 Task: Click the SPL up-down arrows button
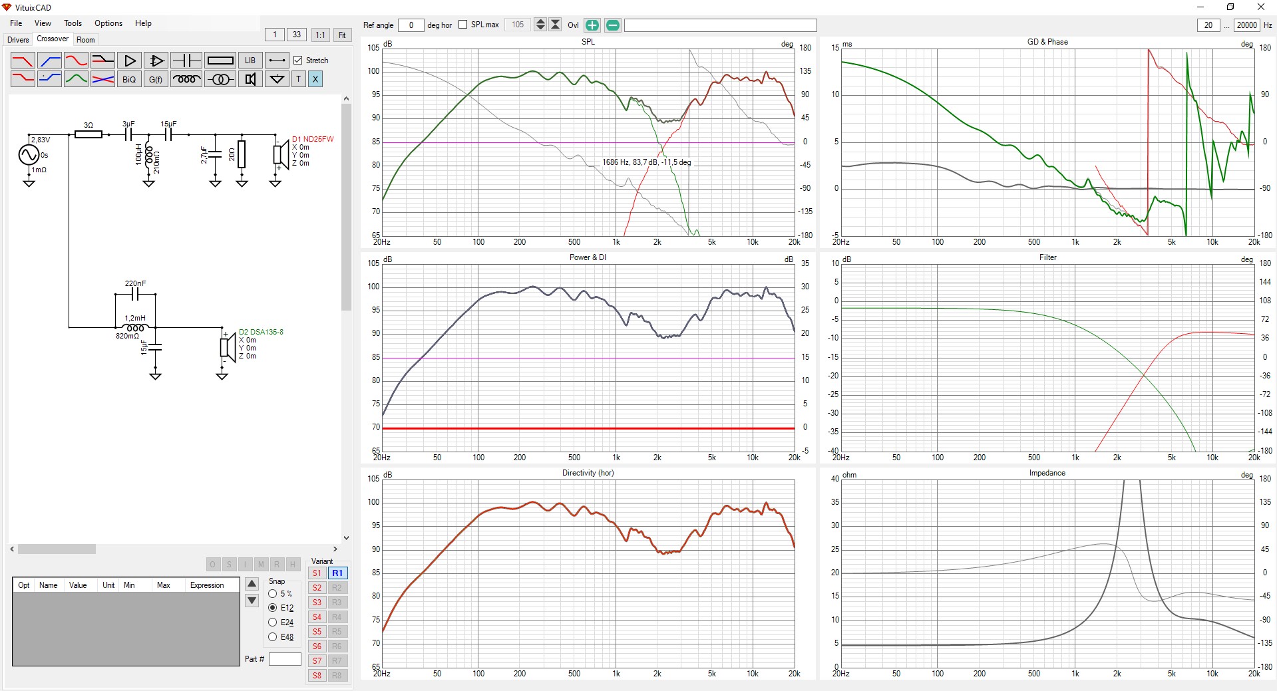pos(540,25)
